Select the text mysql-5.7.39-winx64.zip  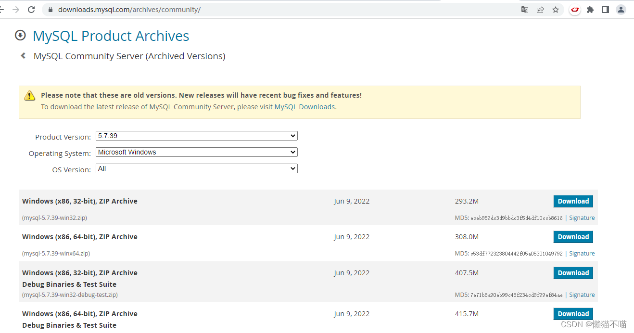click(56, 254)
